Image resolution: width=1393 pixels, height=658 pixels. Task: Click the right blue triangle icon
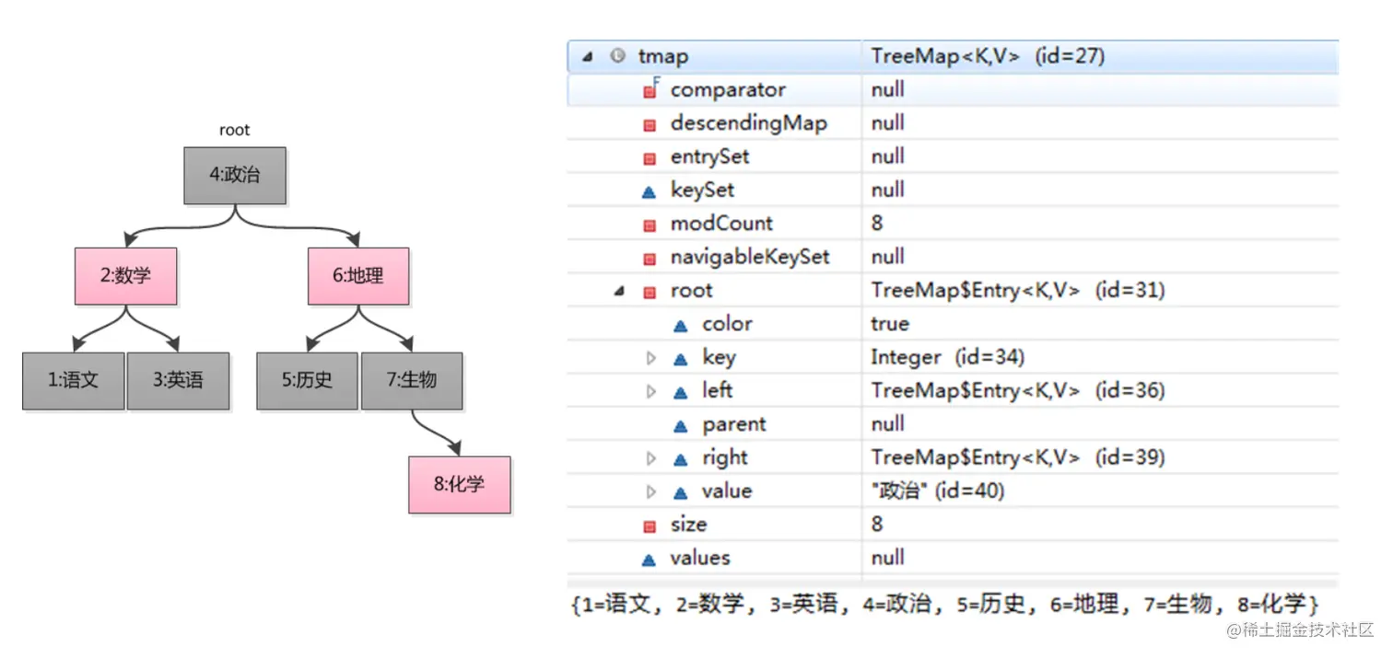tap(681, 458)
